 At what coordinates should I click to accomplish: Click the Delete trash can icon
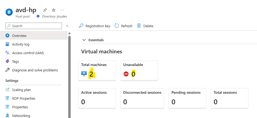pos(139,26)
